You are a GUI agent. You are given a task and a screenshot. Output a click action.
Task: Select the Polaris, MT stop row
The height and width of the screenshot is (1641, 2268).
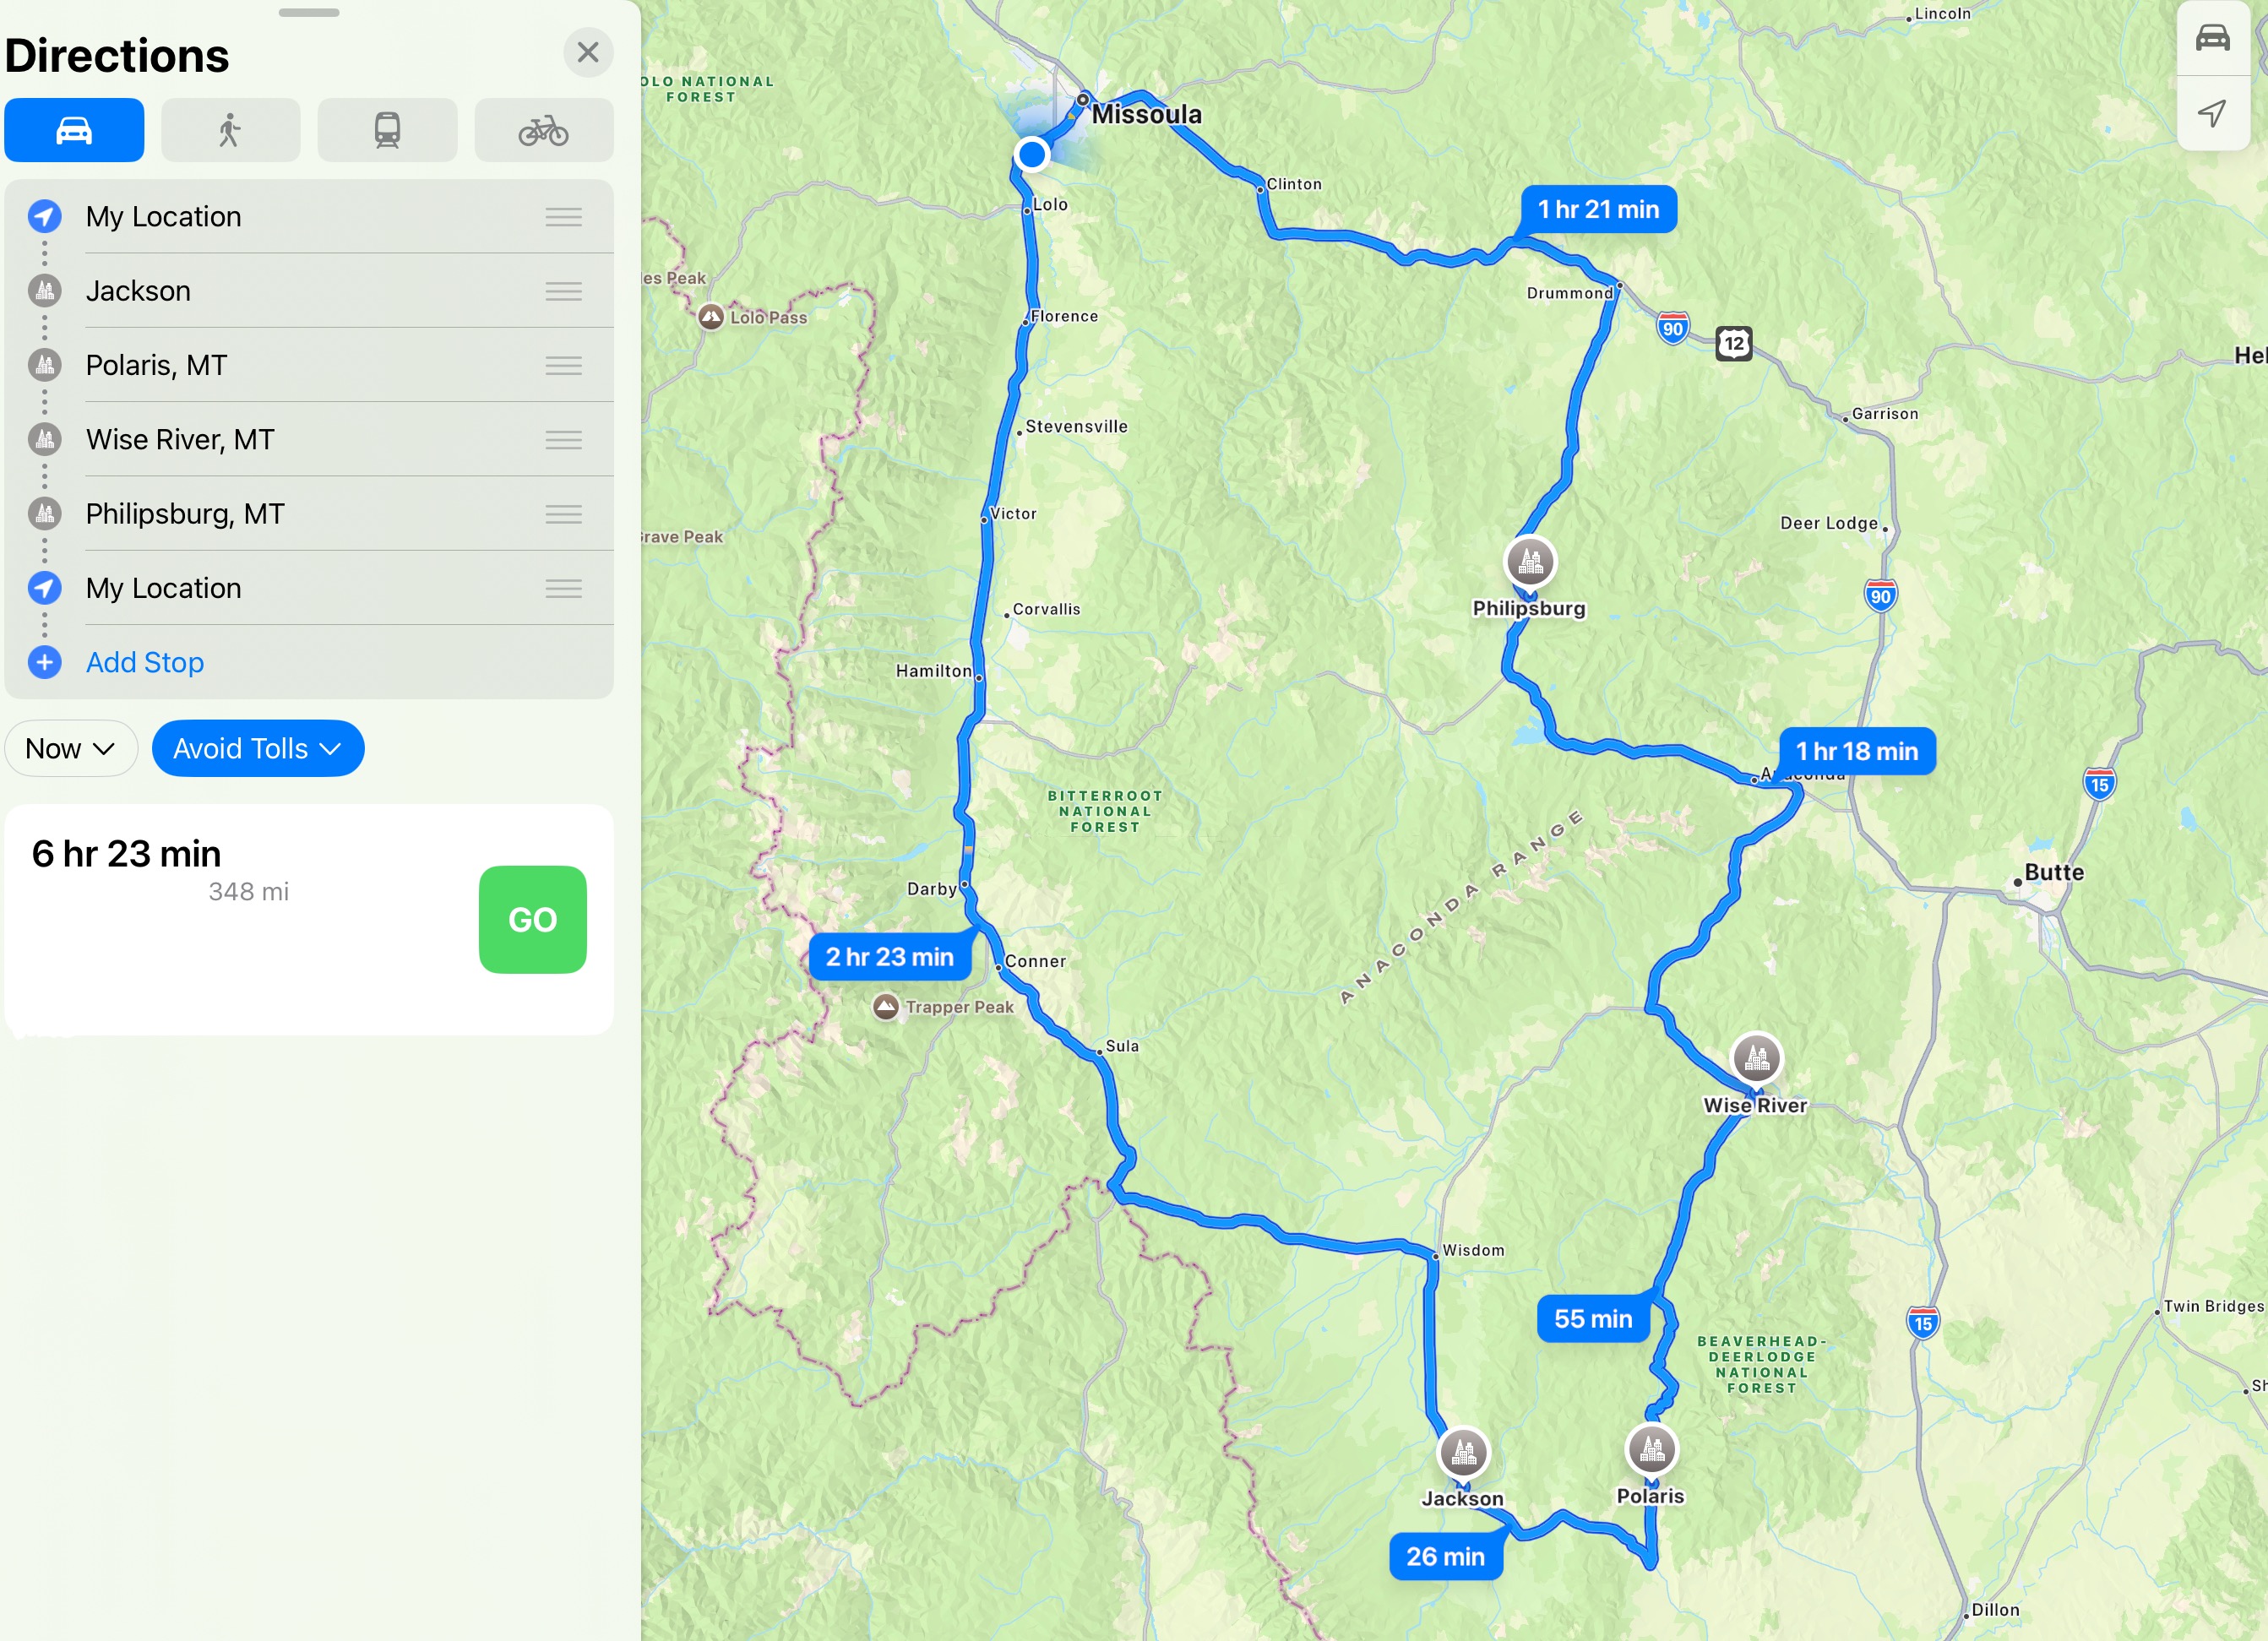point(309,365)
